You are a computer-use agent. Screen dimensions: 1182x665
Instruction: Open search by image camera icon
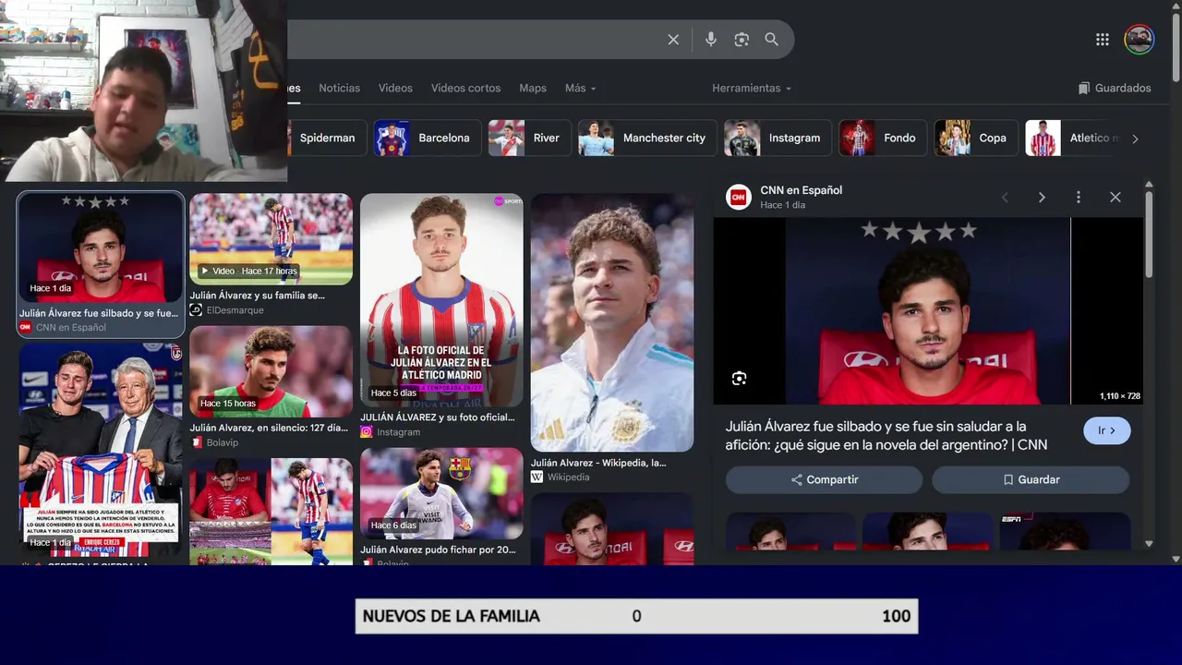742,40
